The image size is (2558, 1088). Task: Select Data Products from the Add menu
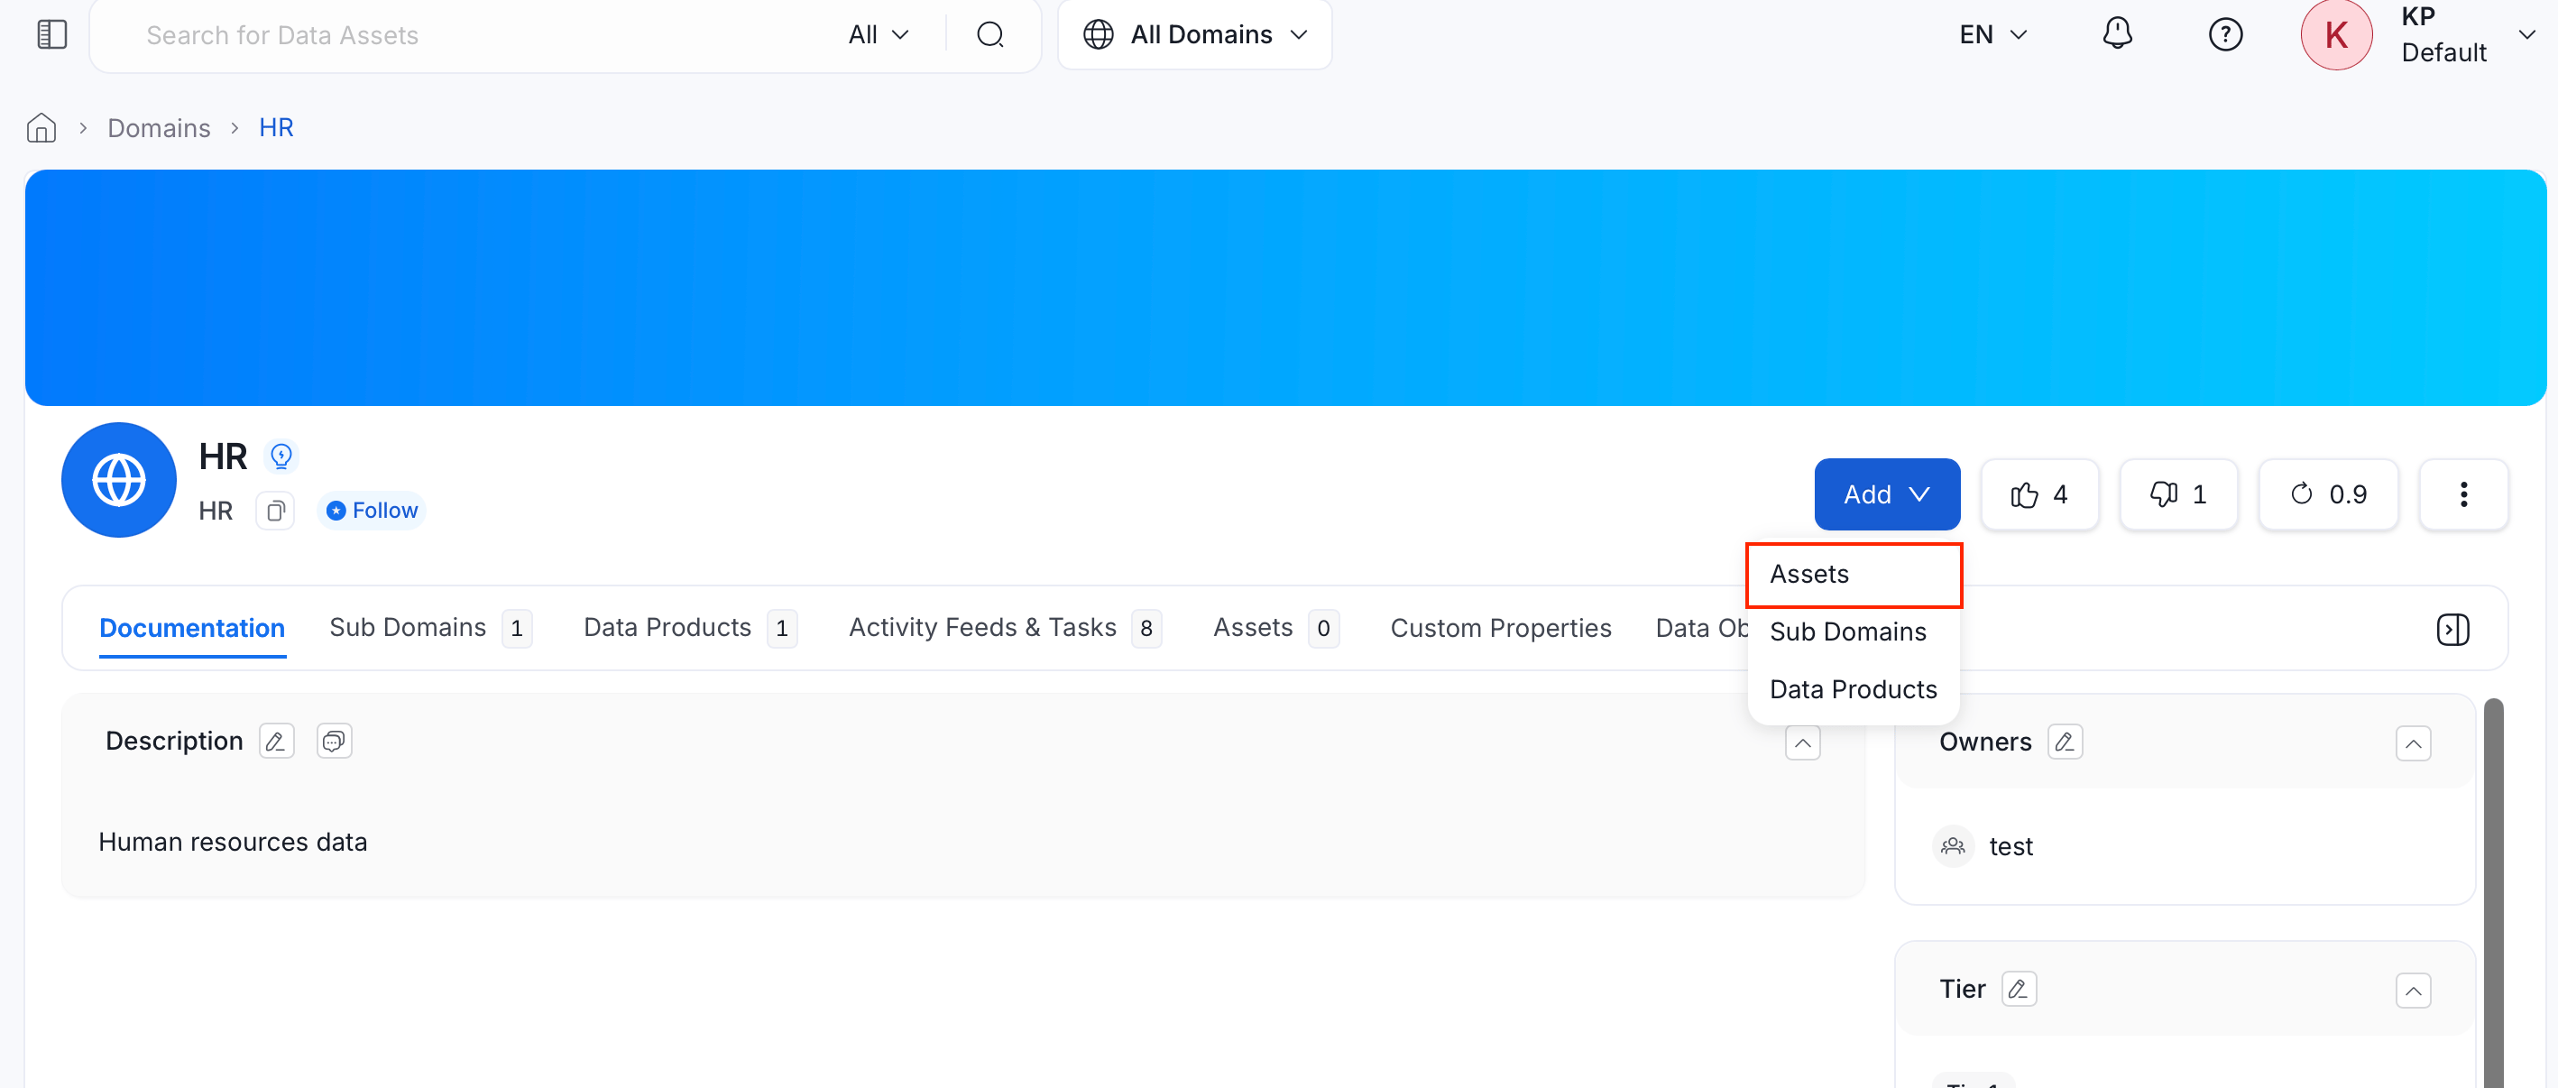pos(1853,689)
